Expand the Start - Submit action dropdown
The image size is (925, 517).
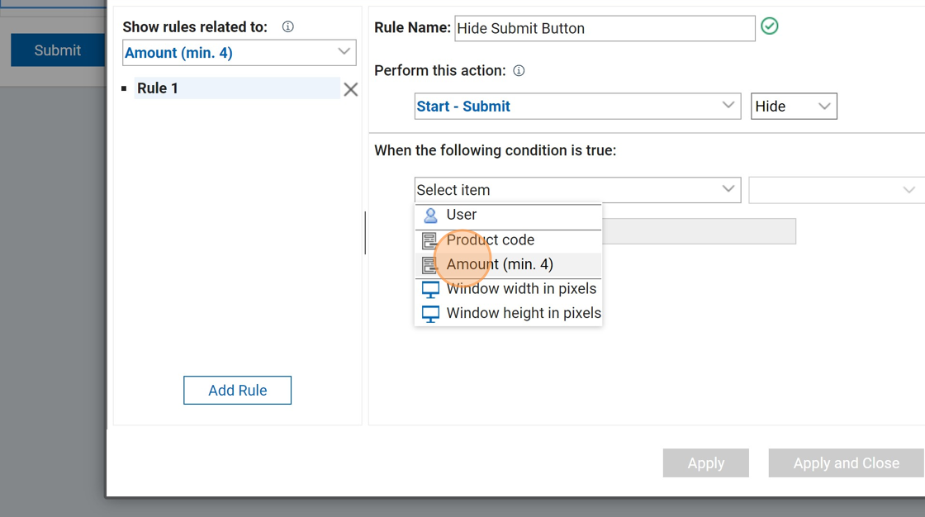point(576,106)
